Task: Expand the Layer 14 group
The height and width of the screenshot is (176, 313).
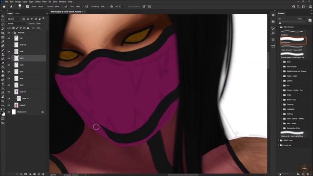Action: click(16, 98)
